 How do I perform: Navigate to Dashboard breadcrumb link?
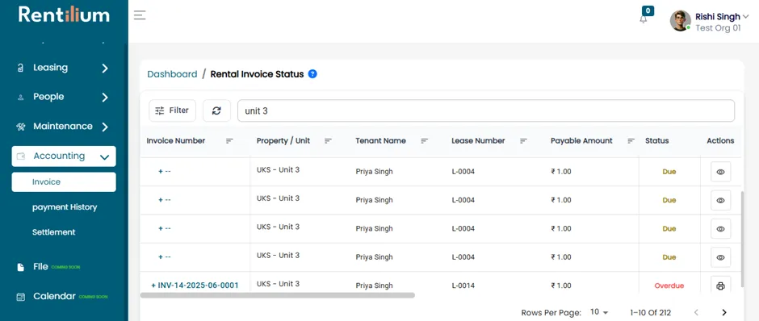point(172,74)
